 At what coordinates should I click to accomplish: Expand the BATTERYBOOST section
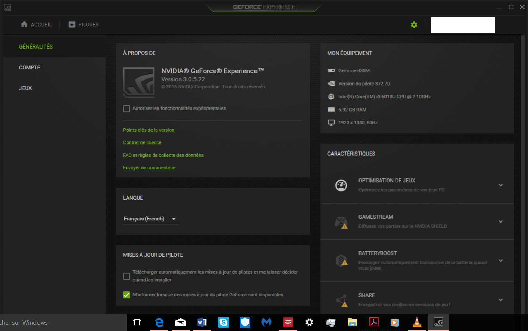click(501, 260)
